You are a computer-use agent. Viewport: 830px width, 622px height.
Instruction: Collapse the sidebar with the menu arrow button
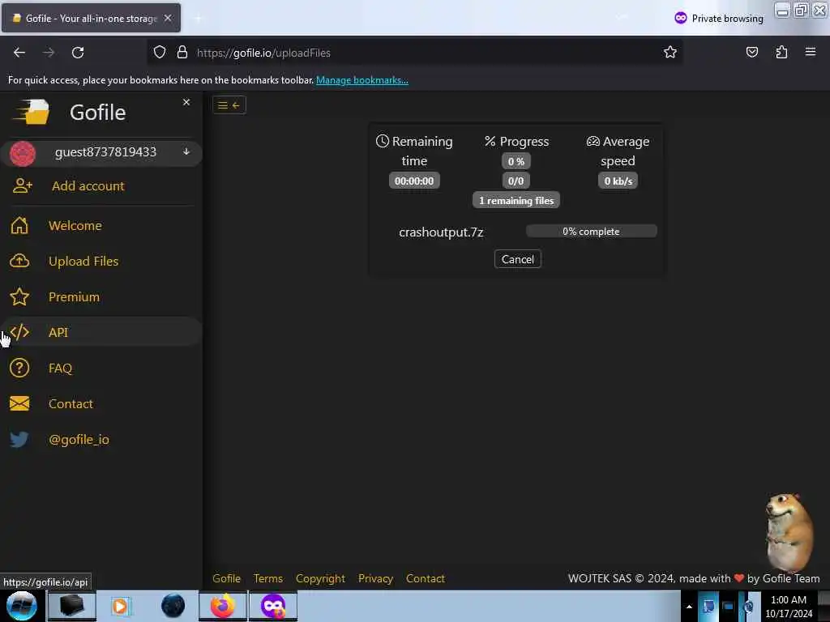pos(229,105)
